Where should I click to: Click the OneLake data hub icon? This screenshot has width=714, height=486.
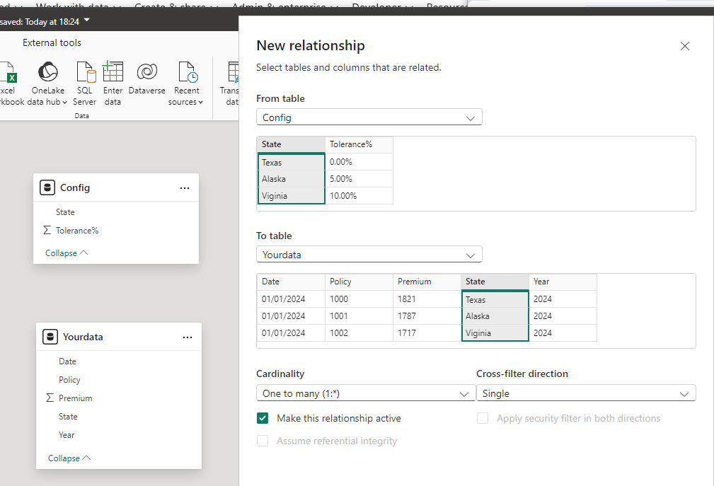[48, 72]
